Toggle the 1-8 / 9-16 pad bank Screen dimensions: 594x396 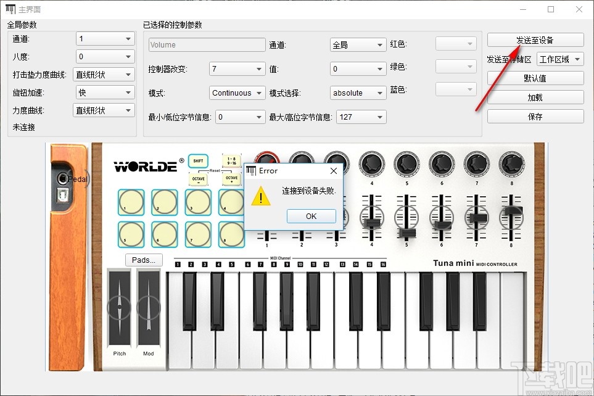tap(232, 161)
